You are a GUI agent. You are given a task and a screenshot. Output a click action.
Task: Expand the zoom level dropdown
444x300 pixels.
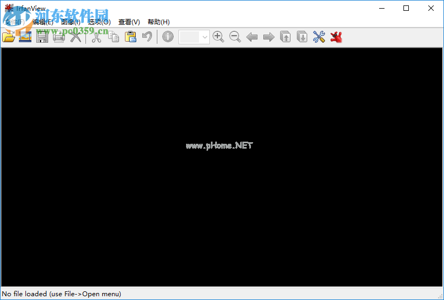coord(204,37)
